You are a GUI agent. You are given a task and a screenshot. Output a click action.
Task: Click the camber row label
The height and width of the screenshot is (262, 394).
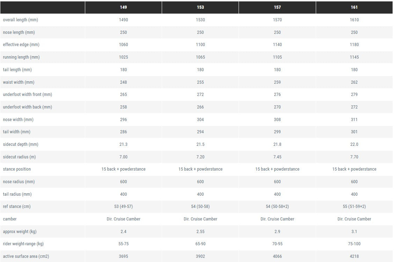(10, 219)
